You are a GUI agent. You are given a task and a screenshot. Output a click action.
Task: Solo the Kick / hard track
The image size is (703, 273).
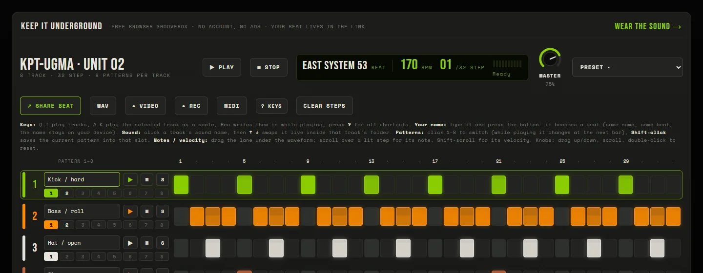(x=163, y=179)
